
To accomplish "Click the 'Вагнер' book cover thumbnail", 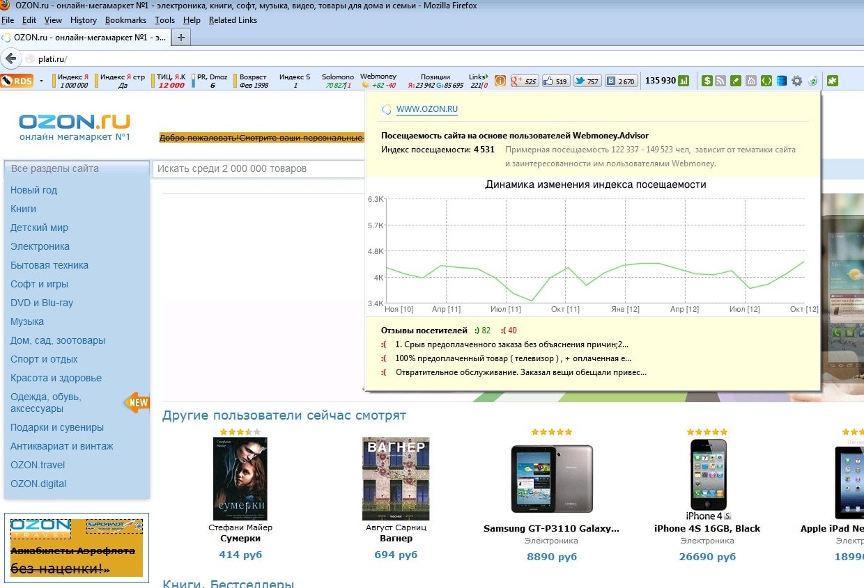I will click(396, 479).
